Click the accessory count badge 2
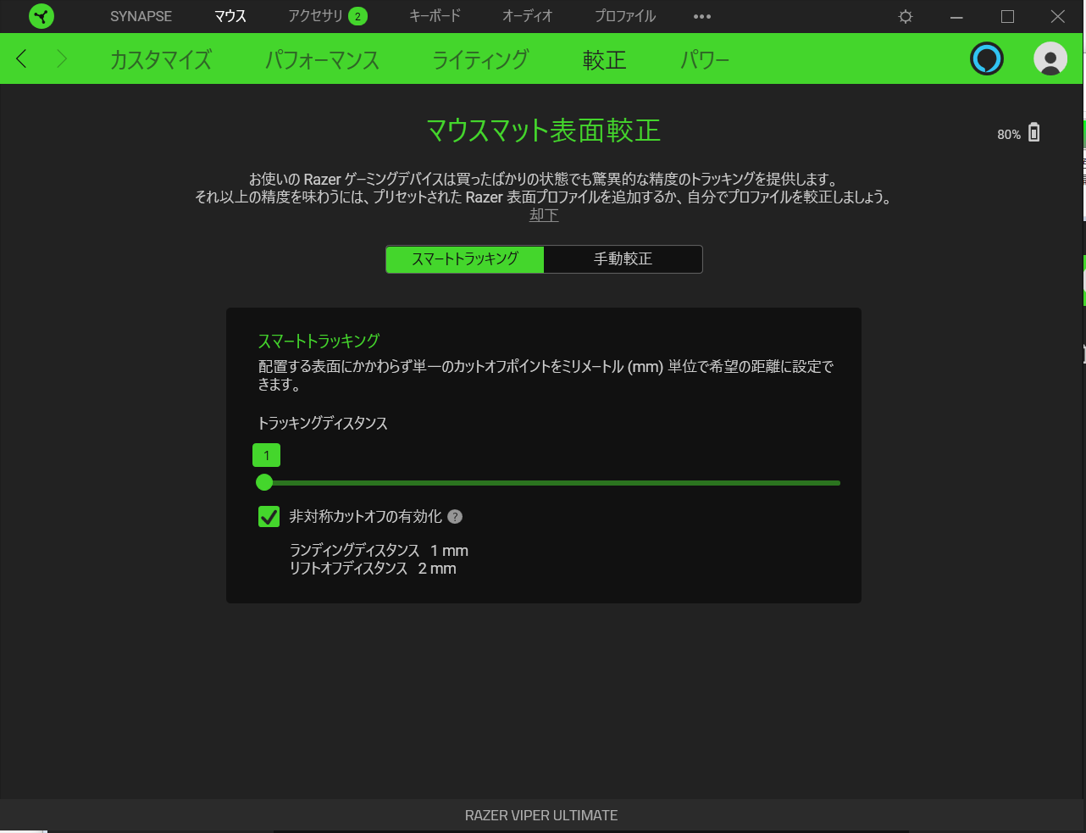 (x=357, y=16)
